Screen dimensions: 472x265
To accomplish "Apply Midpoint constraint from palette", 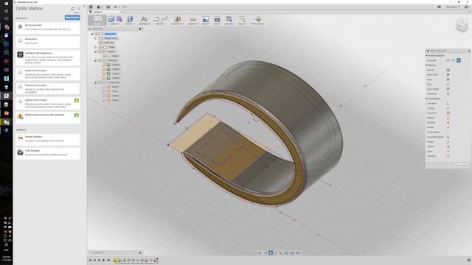I will point(448,118).
